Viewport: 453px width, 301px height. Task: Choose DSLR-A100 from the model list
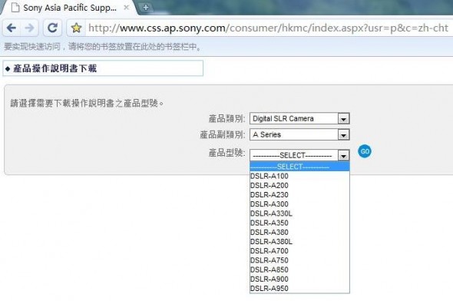tap(299, 176)
